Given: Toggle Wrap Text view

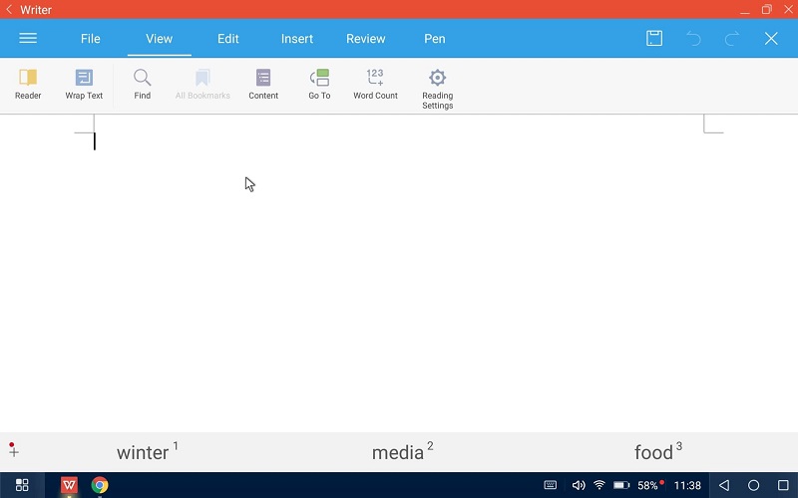Looking at the screenshot, I should (x=84, y=85).
